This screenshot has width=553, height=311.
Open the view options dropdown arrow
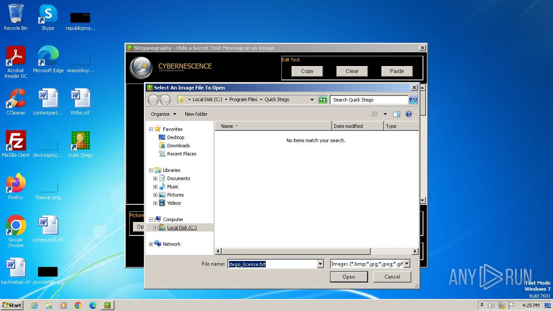385,114
